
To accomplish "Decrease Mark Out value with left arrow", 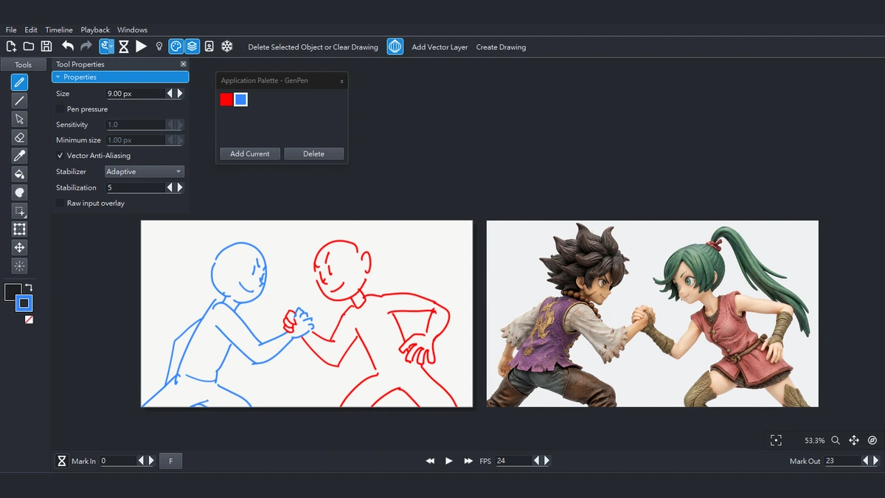I will point(866,460).
